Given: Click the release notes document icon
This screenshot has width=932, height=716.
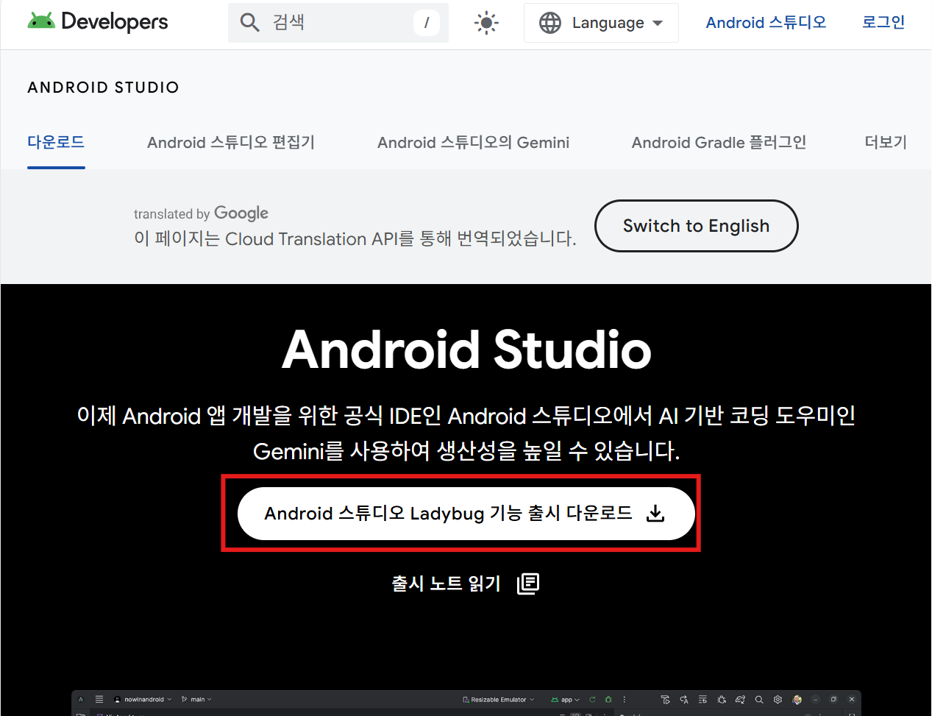Looking at the screenshot, I should (528, 584).
